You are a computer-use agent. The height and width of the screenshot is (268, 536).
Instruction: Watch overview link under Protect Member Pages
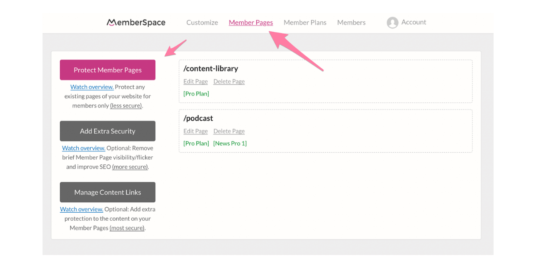(x=92, y=87)
